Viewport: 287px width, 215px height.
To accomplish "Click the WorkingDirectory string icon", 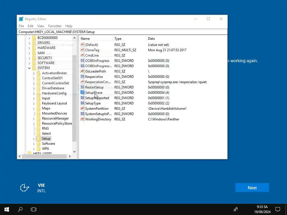I will point(82,119).
